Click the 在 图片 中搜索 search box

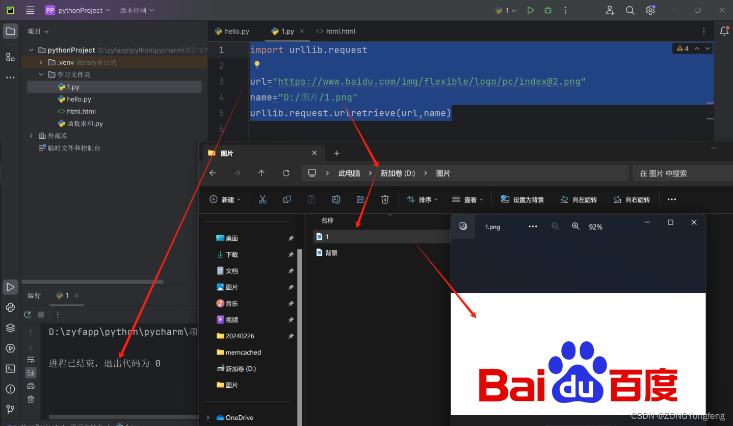coord(683,173)
